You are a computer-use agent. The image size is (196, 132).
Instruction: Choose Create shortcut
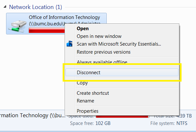93,93
